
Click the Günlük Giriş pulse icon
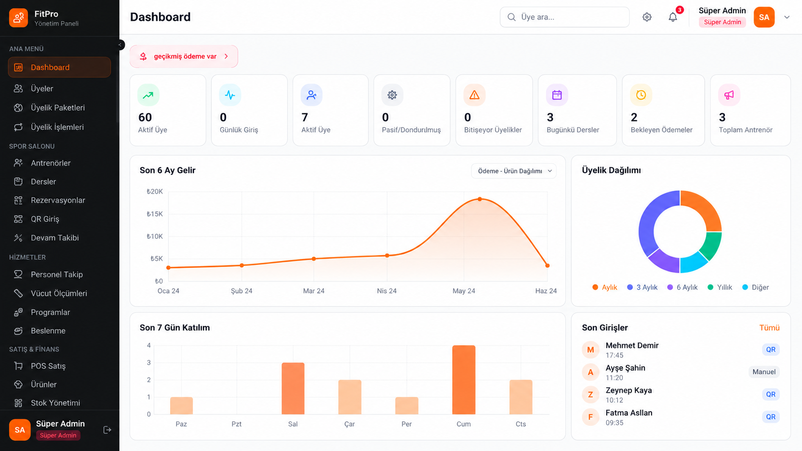point(230,95)
